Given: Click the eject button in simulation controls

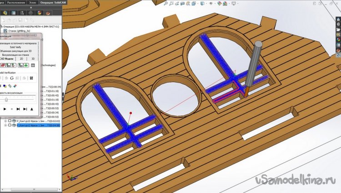Looking at the screenshot, I should (x=32, y=109).
